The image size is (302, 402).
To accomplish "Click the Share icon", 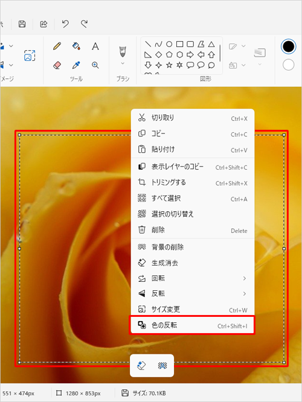I will 43,24.
